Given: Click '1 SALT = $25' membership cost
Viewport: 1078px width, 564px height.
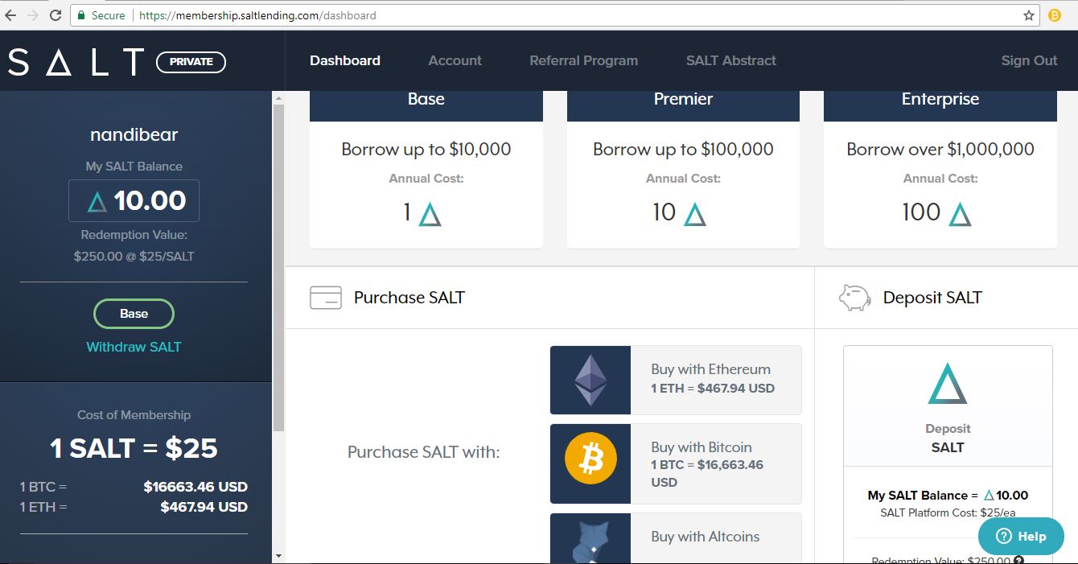Looking at the screenshot, I should point(134,448).
